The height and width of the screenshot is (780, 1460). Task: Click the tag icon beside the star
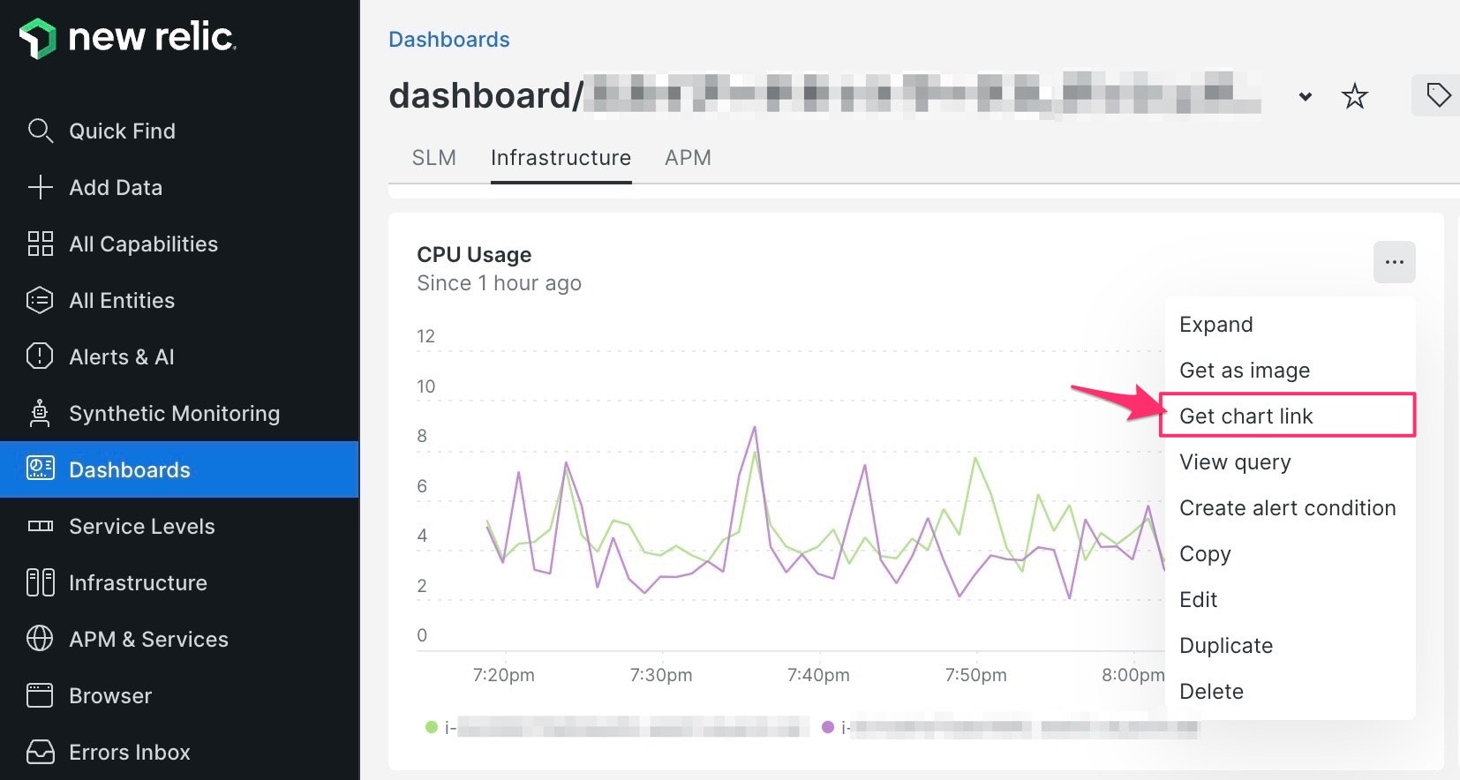(1438, 95)
